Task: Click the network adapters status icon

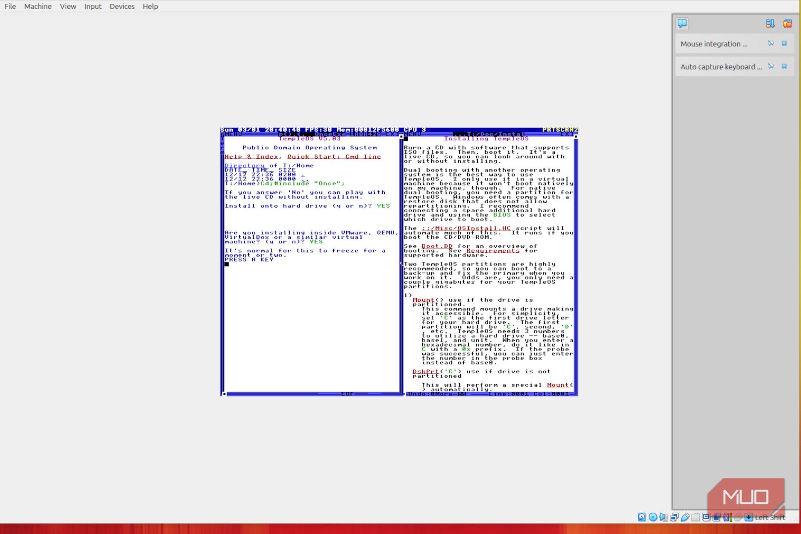Action: (x=674, y=517)
